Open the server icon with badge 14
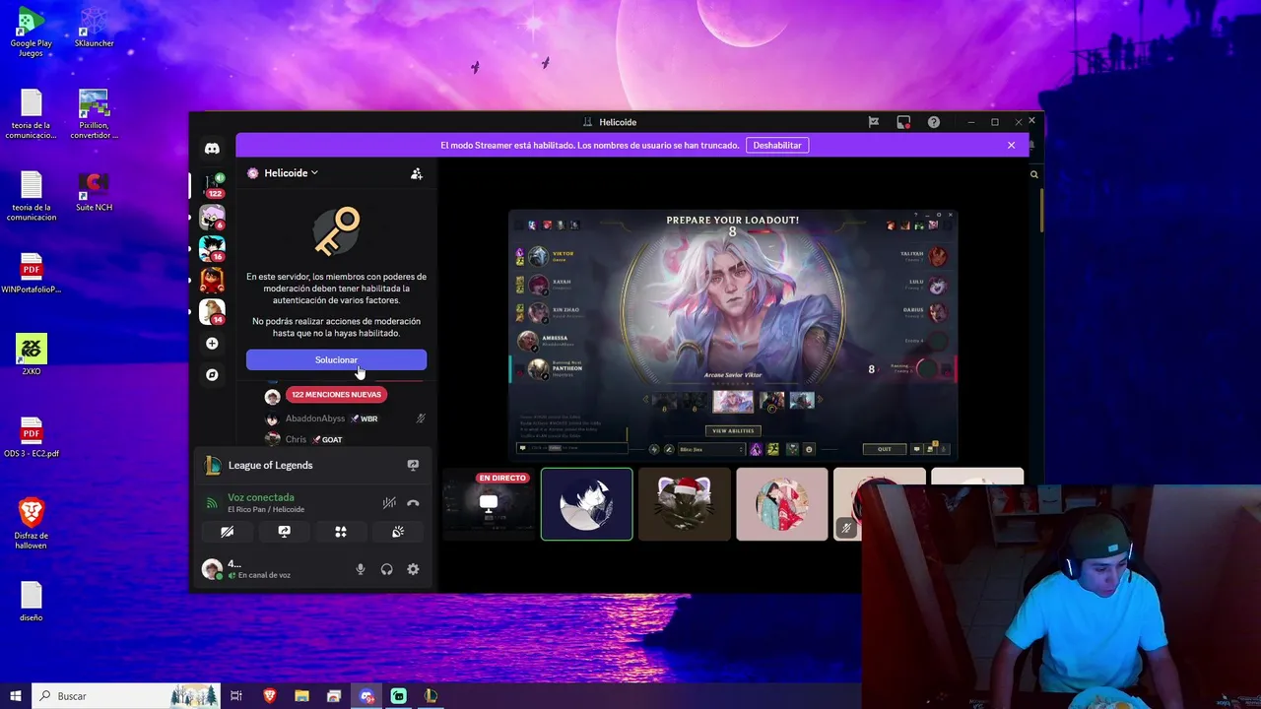This screenshot has height=709, width=1261. point(212,312)
